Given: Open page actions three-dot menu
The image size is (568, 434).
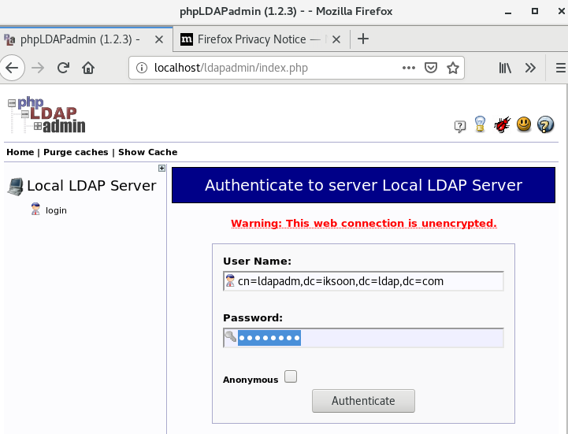Looking at the screenshot, I should 409,68.
